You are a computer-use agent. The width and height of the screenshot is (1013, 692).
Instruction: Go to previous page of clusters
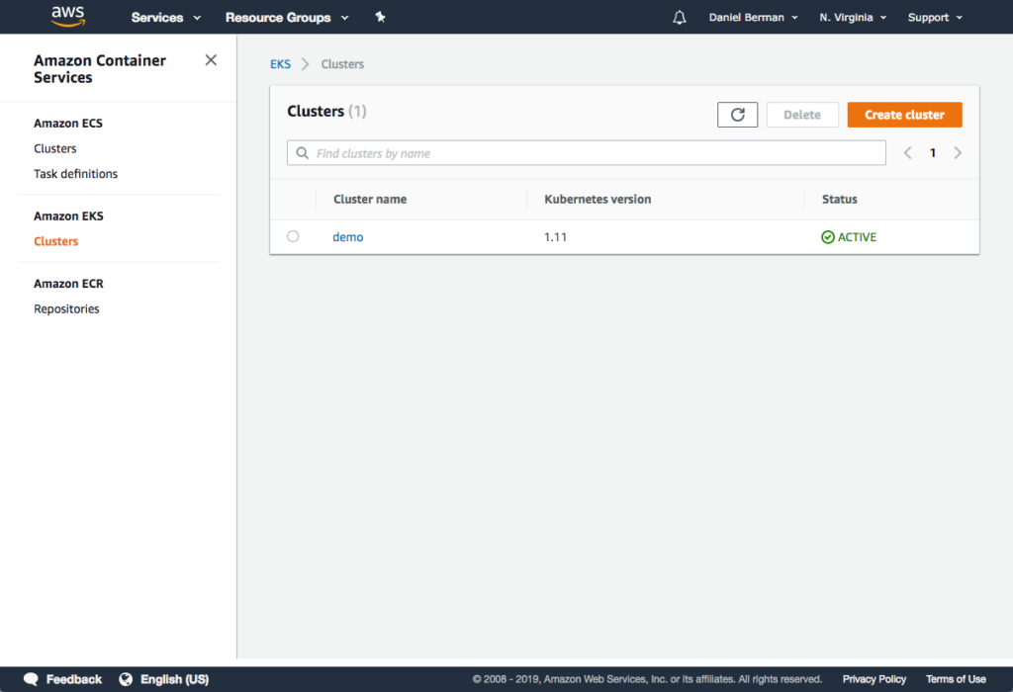coord(908,153)
